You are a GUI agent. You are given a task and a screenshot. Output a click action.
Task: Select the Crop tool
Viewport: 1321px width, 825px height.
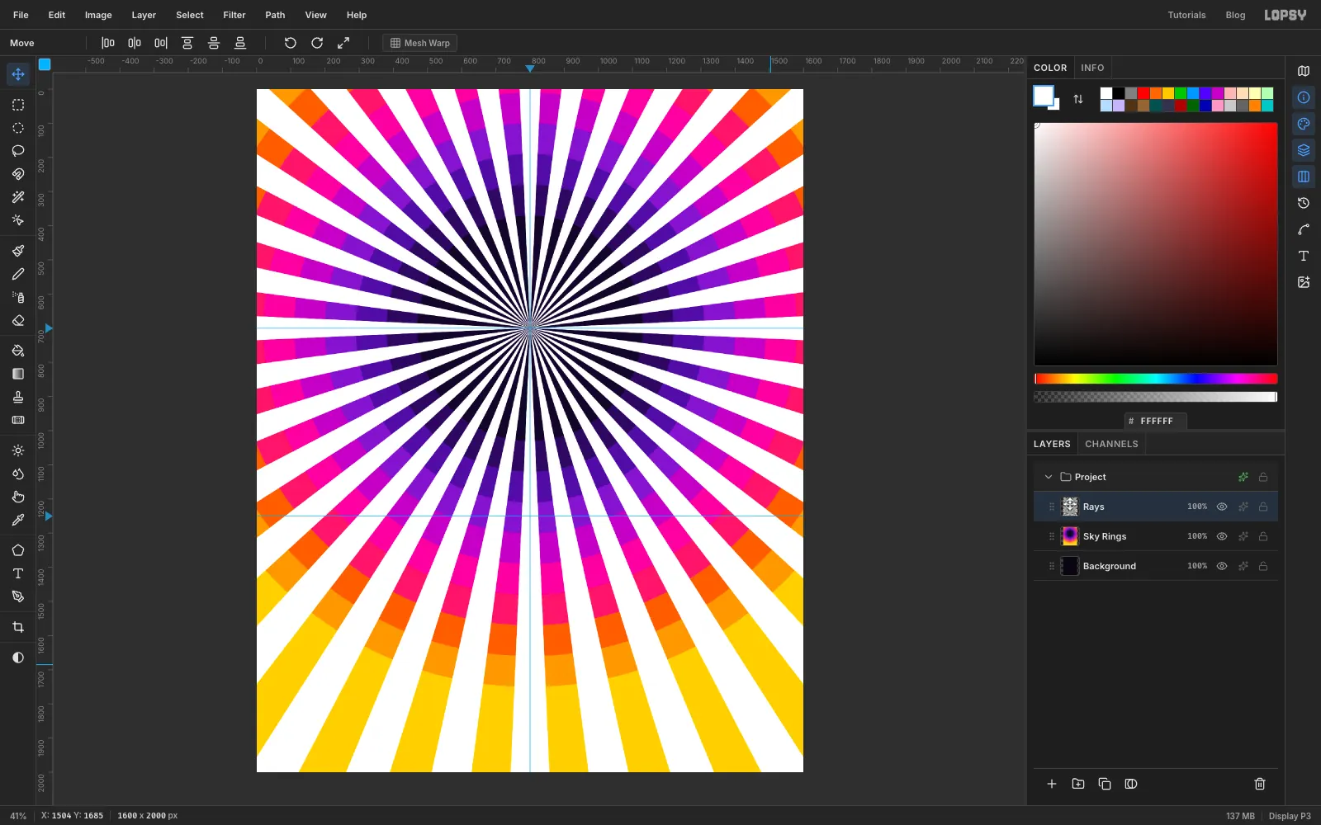coord(18,627)
